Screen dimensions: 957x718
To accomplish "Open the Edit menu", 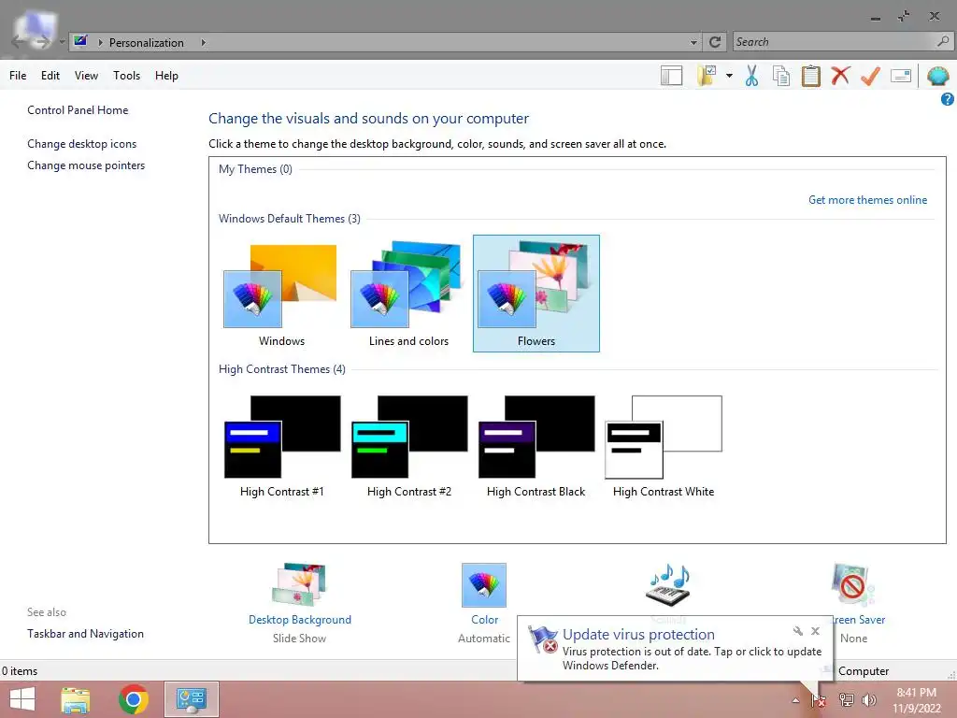I will (x=50, y=76).
